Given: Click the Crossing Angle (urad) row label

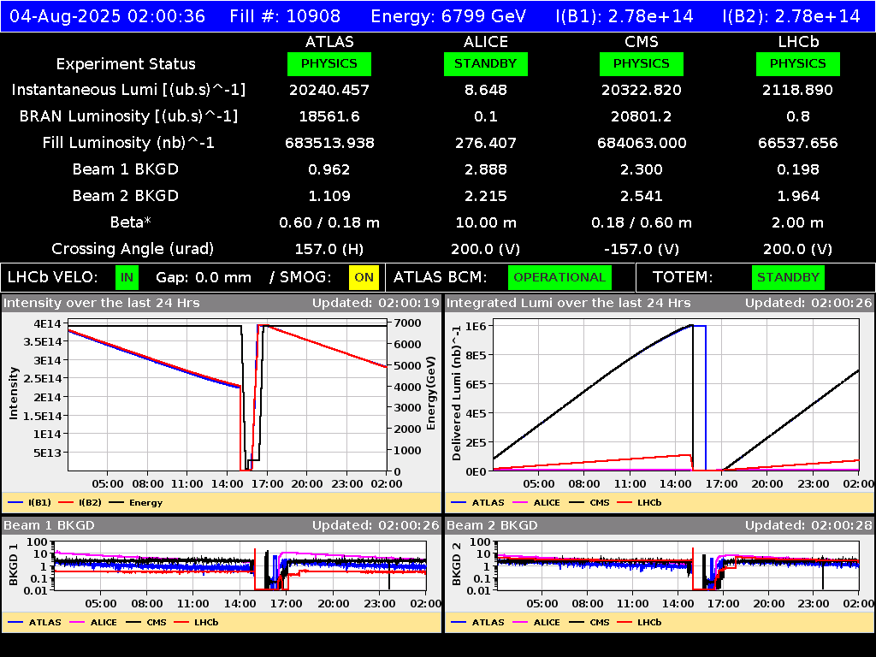Looking at the screenshot, I should click(133, 249).
